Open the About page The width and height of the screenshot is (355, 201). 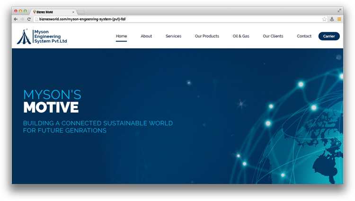pos(146,36)
